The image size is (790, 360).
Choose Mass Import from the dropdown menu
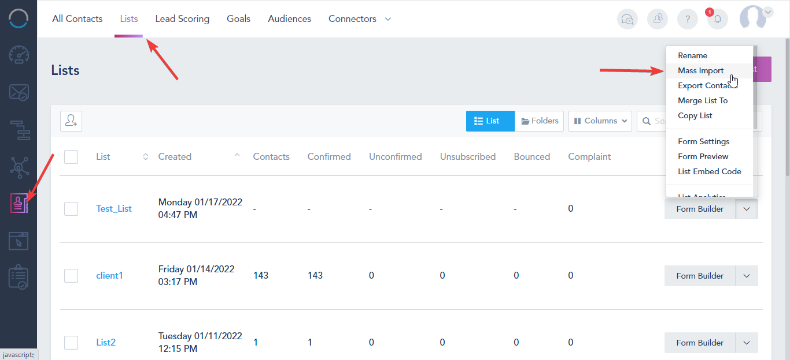710,70
